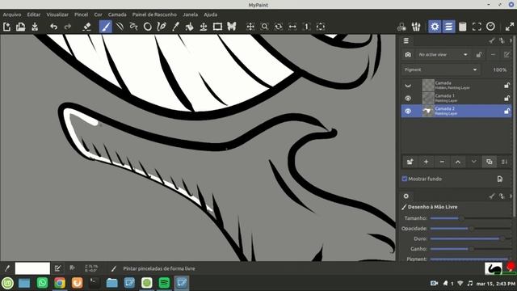Hide the Camada 2 layer
This screenshot has height=291, width=517.
(x=408, y=112)
